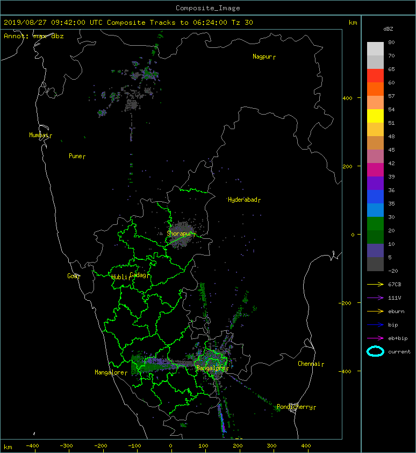
Task: Click the 57 value on dBZ scale
Action: (x=391, y=96)
